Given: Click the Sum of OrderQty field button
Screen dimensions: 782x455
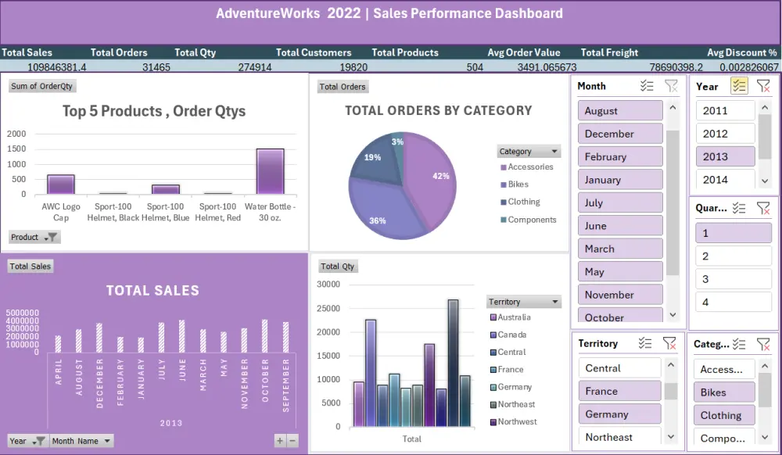Looking at the screenshot, I should [x=42, y=86].
